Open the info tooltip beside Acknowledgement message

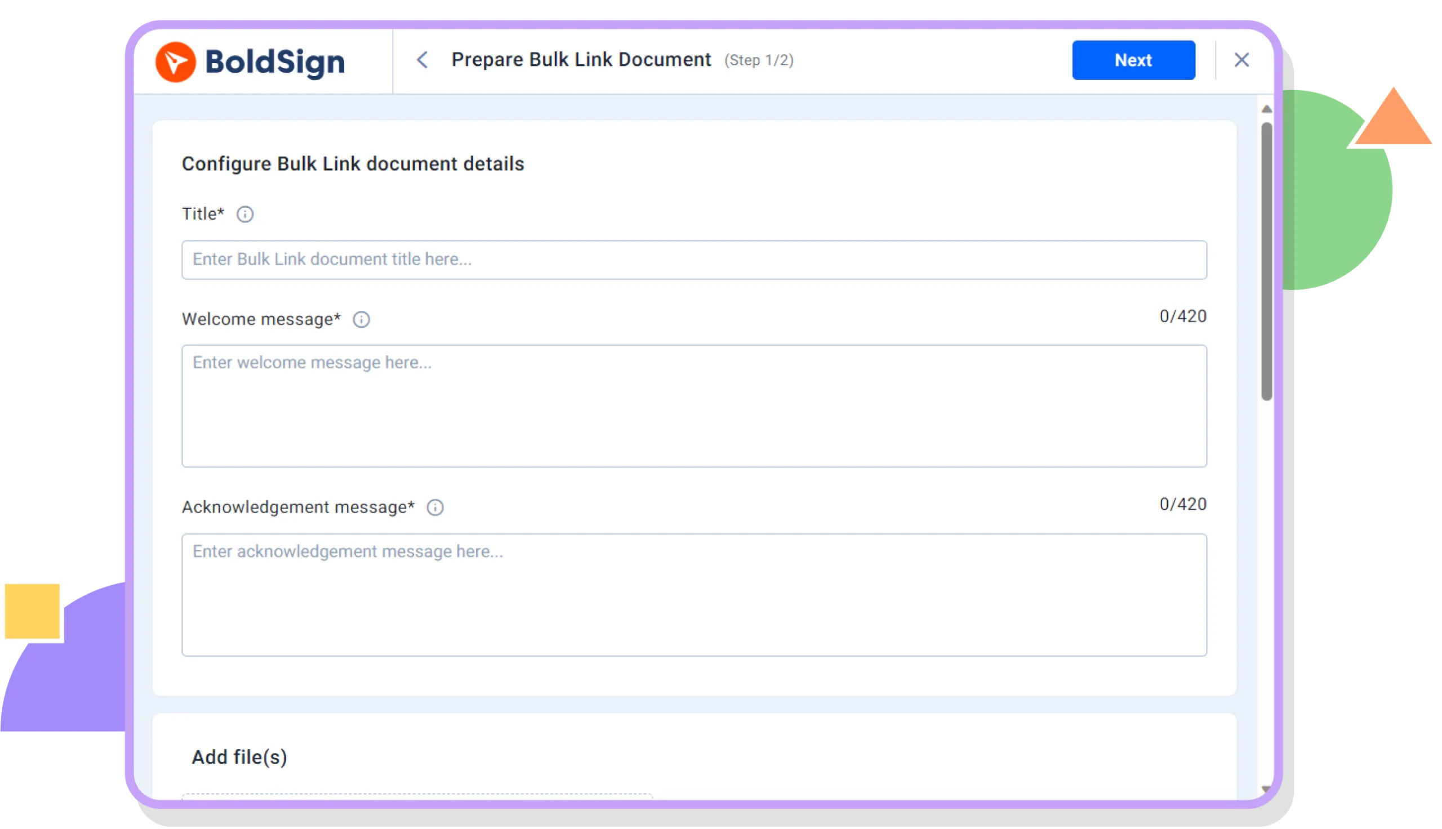click(x=435, y=507)
